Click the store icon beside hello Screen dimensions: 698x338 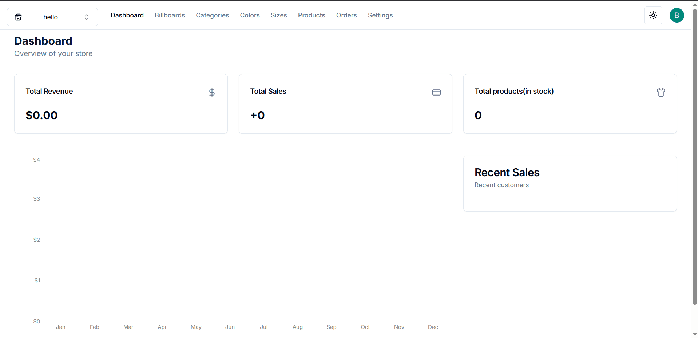[18, 17]
